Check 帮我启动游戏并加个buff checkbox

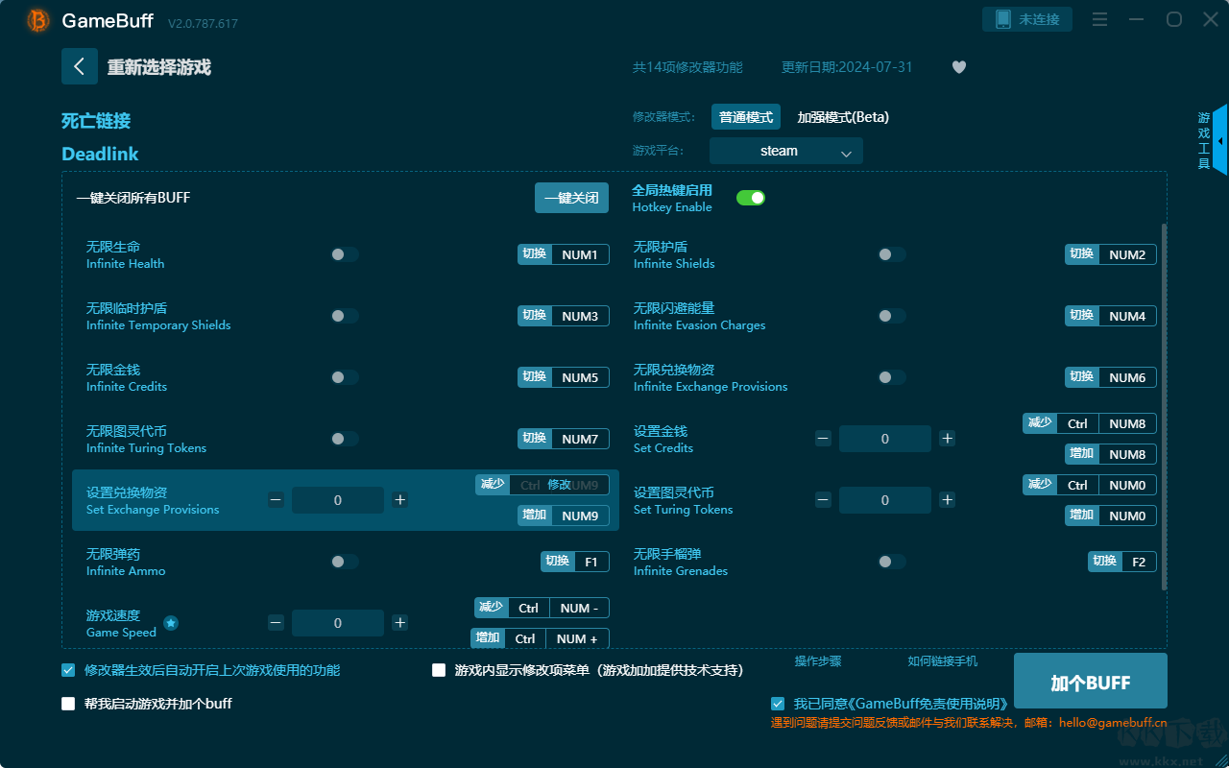68,704
